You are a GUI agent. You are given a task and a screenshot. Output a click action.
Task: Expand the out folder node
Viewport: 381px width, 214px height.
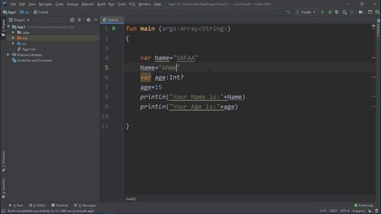tap(13, 38)
